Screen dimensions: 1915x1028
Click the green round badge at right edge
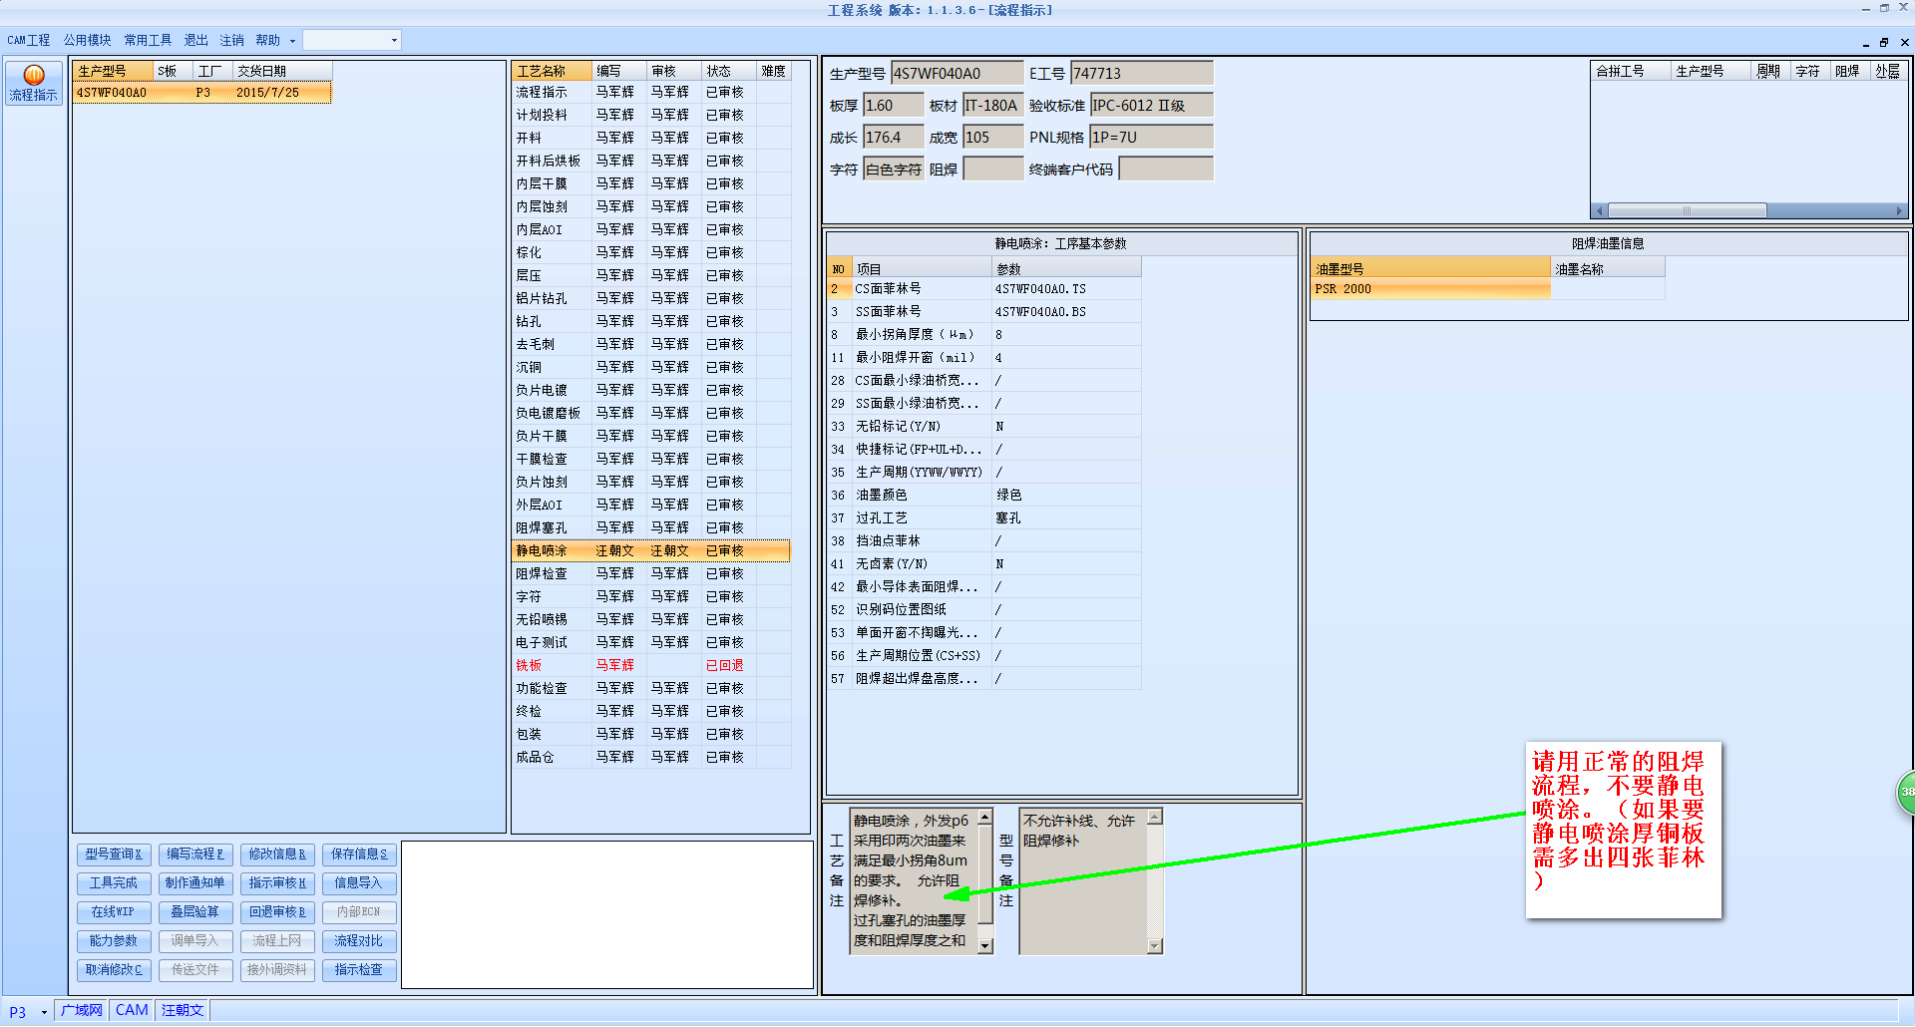click(x=1906, y=793)
